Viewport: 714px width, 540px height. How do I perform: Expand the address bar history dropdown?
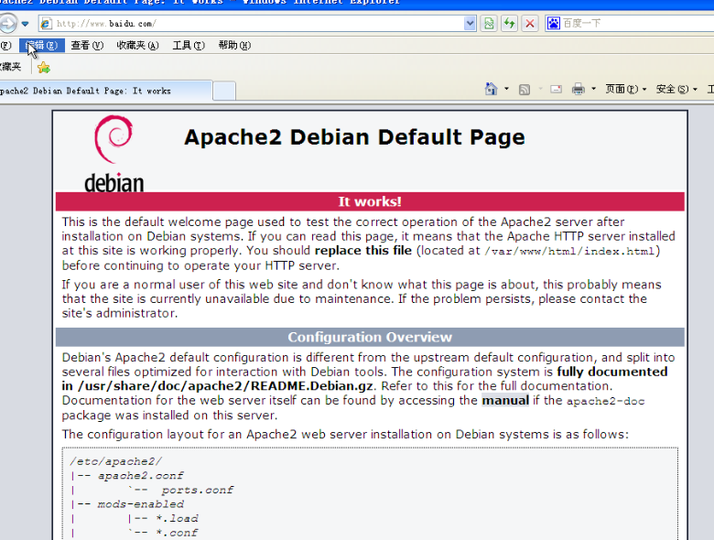[x=470, y=23]
